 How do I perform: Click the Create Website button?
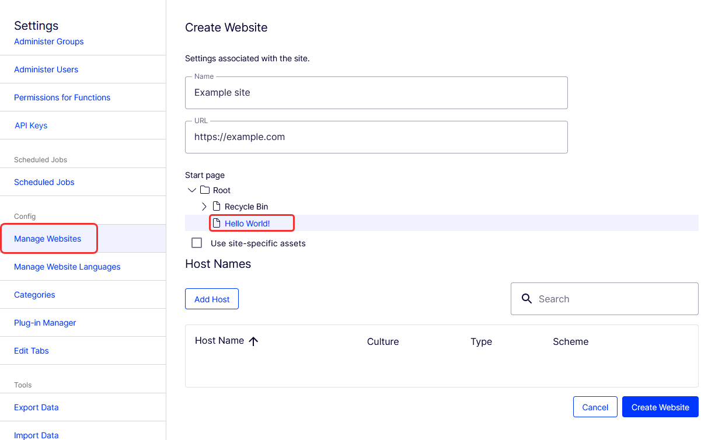tap(660, 407)
